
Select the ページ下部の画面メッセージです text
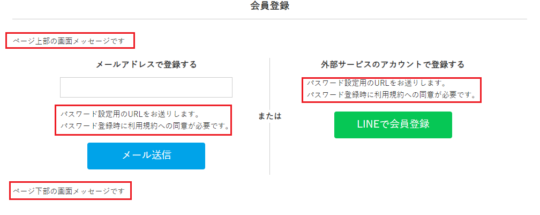click(x=70, y=190)
